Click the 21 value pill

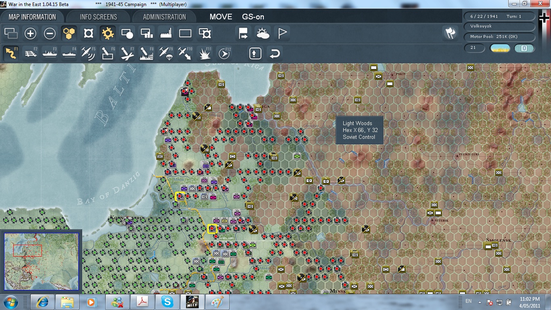point(475,48)
